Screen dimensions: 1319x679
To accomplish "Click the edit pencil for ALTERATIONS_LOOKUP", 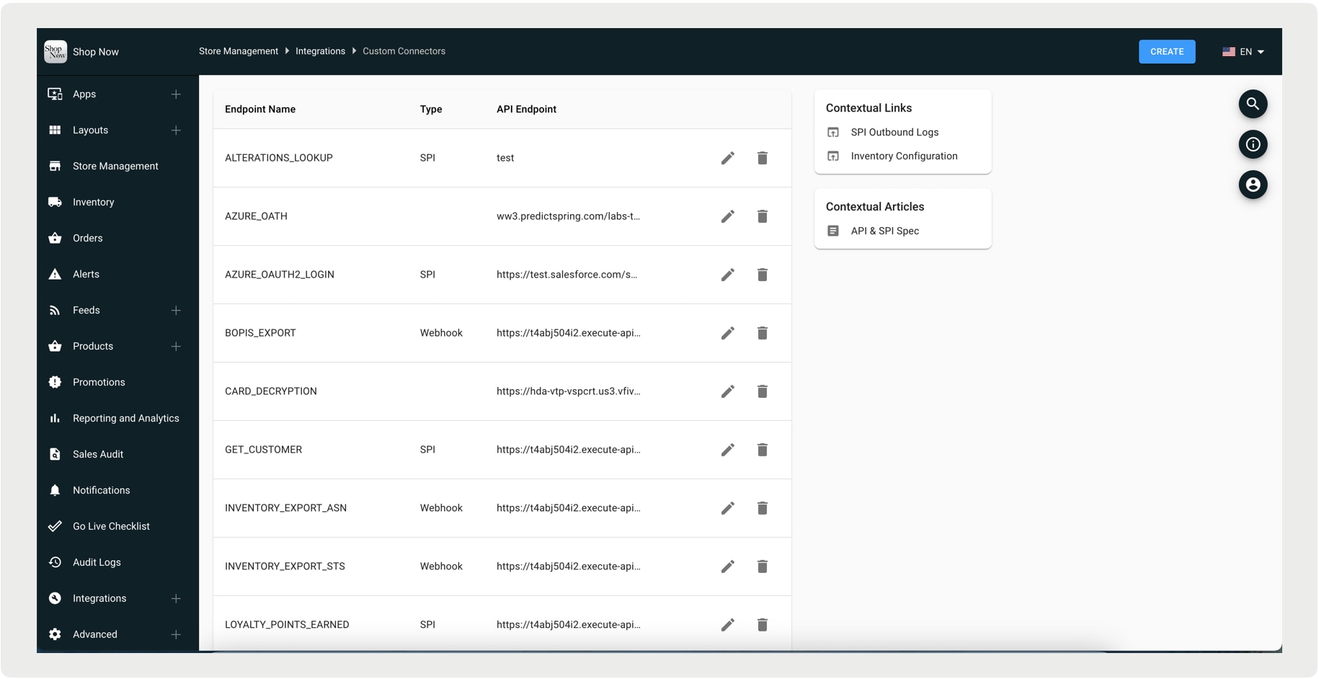I will (x=727, y=158).
